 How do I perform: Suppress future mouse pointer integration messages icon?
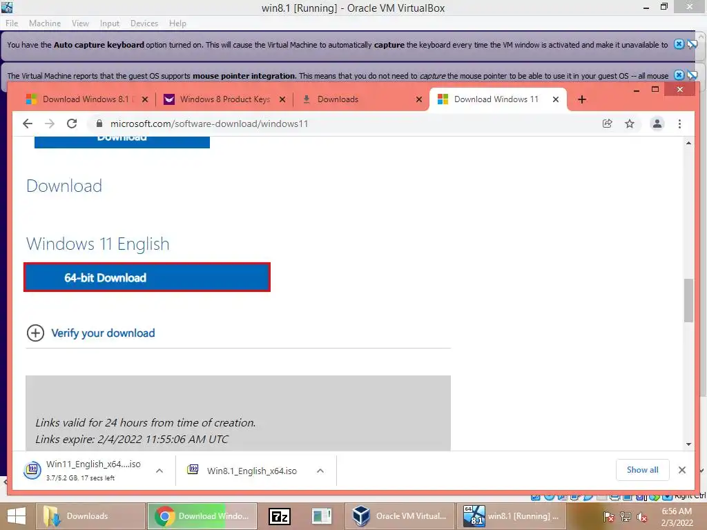click(x=692, y=75)
